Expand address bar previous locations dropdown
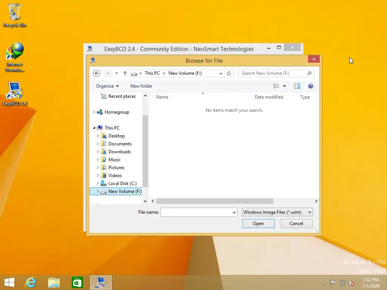The height and width of the screenshot is (290, 387). [221, 73]
